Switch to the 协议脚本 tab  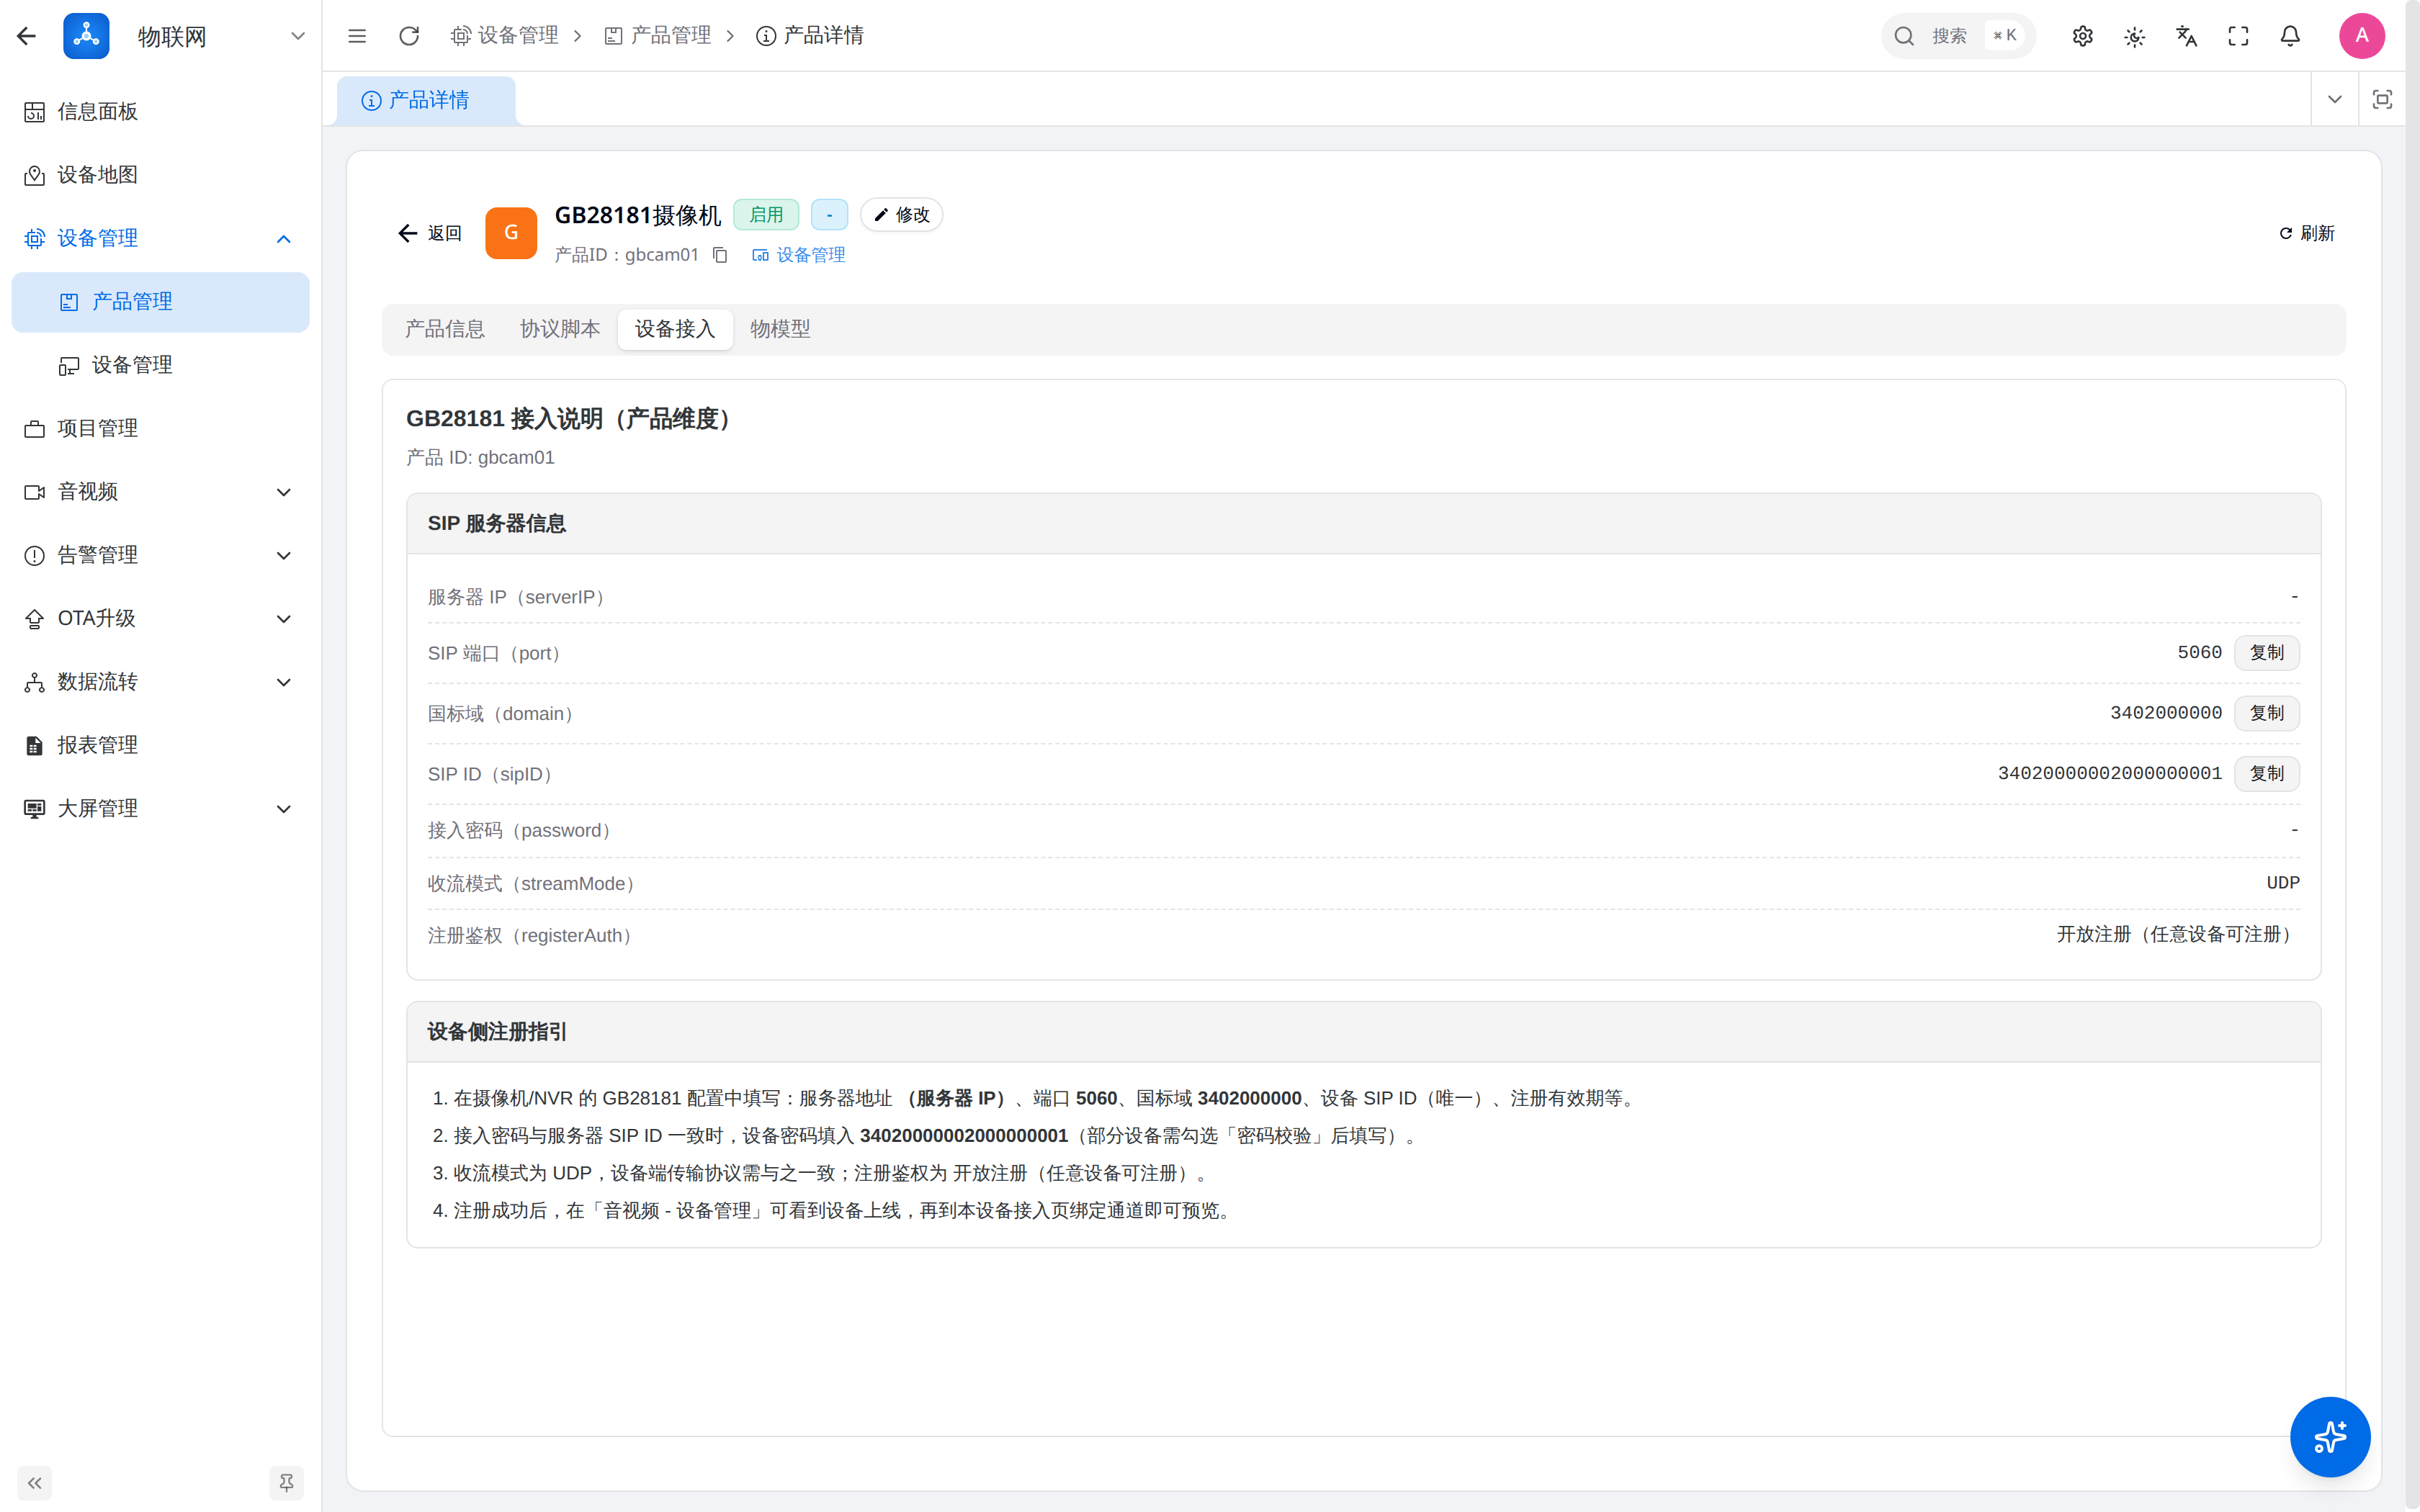click(x=560, y=329)
